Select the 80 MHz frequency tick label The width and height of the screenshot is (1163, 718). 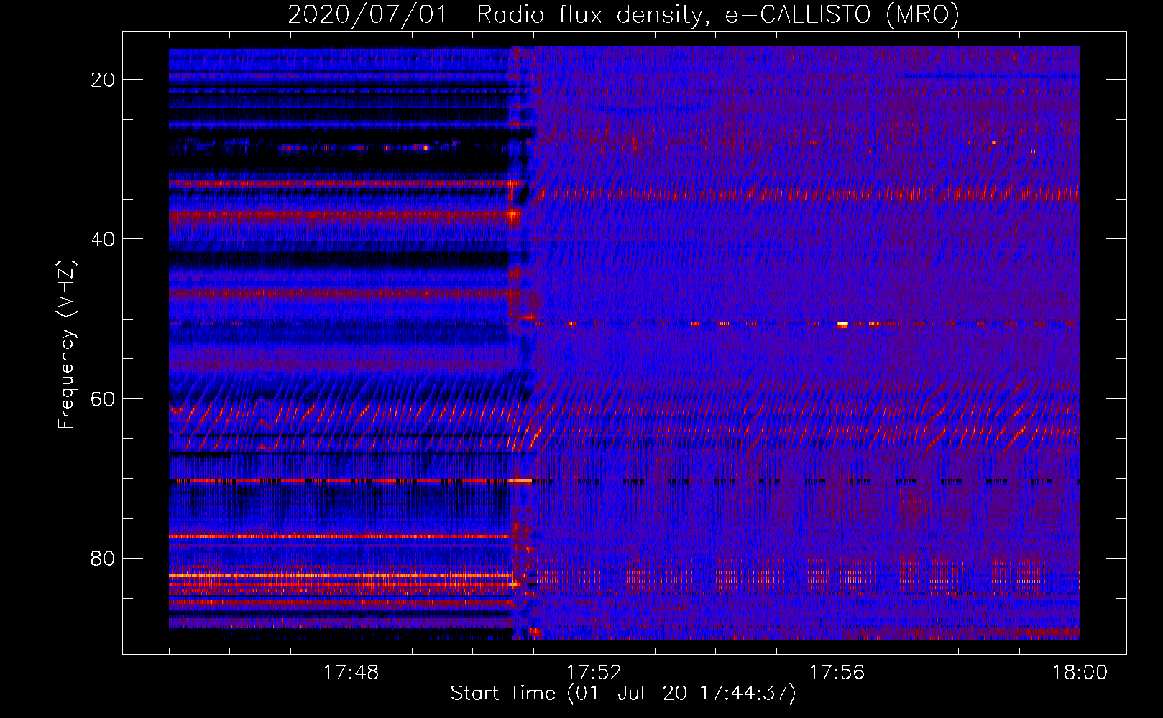103,558
